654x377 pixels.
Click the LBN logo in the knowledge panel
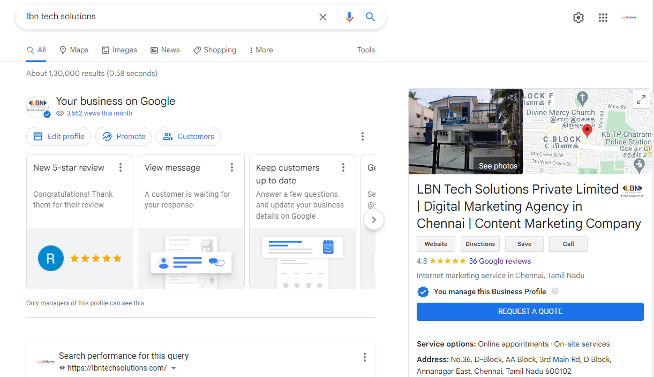(x=632, y=190)
